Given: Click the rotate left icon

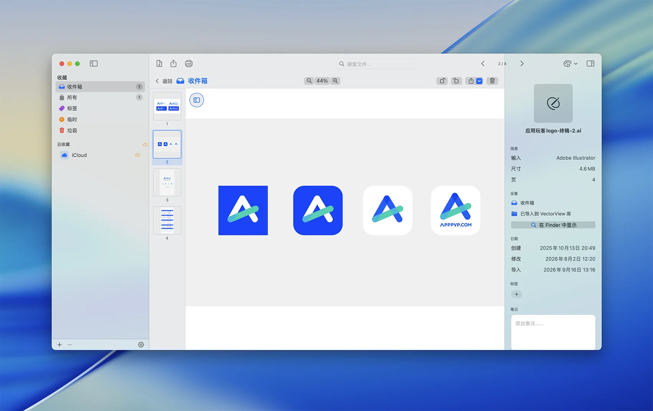Looking at the screenshot, I should click(x=456, y=81).
